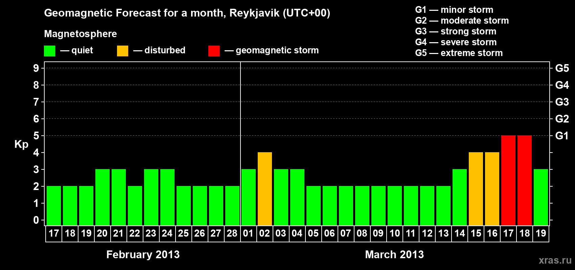Click the Kp axis label
The height and width of the screenshot is (270, 575).
pos(21,144)
